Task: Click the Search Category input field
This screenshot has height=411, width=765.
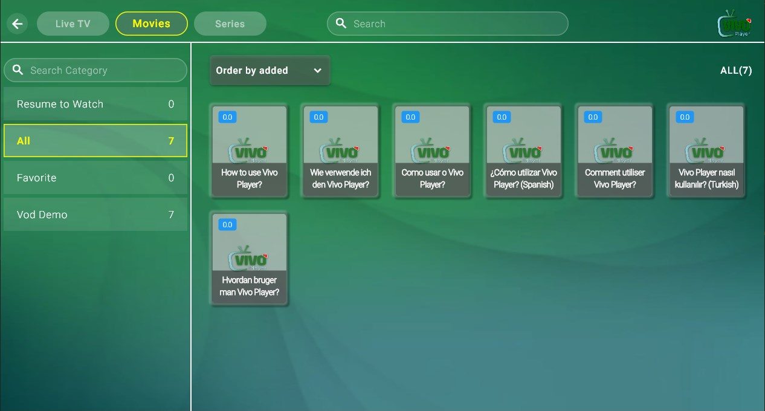Action: coord(95,70)
